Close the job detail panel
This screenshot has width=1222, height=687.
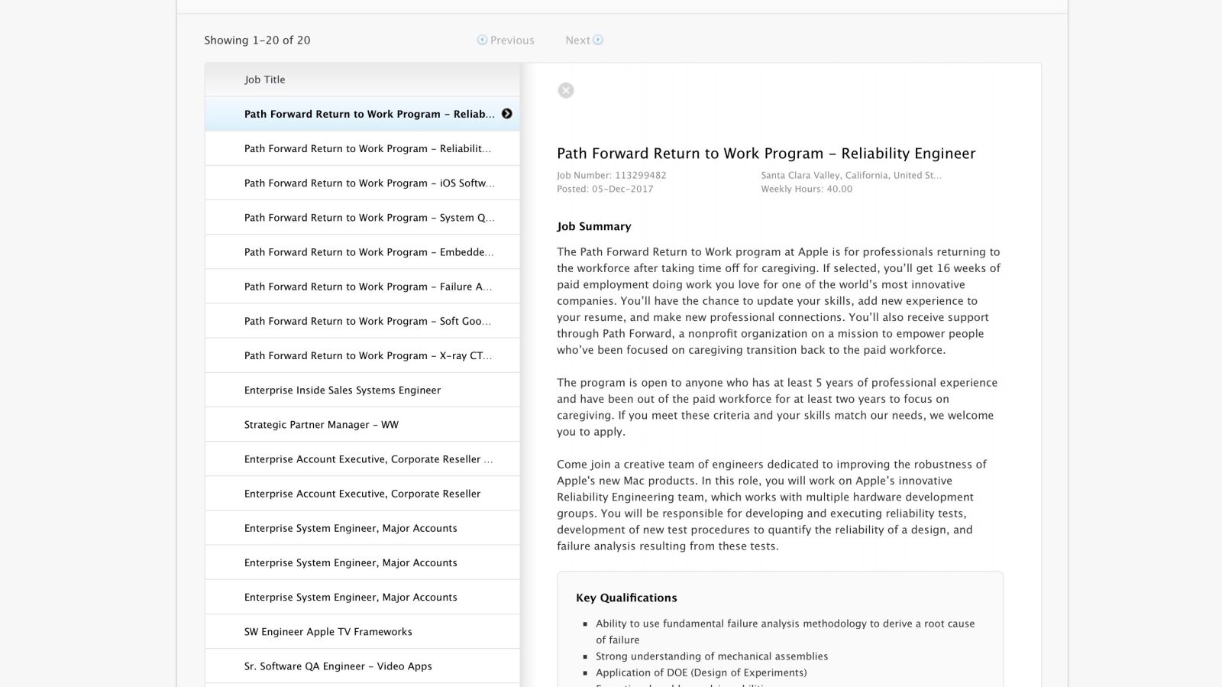point(566,90)
